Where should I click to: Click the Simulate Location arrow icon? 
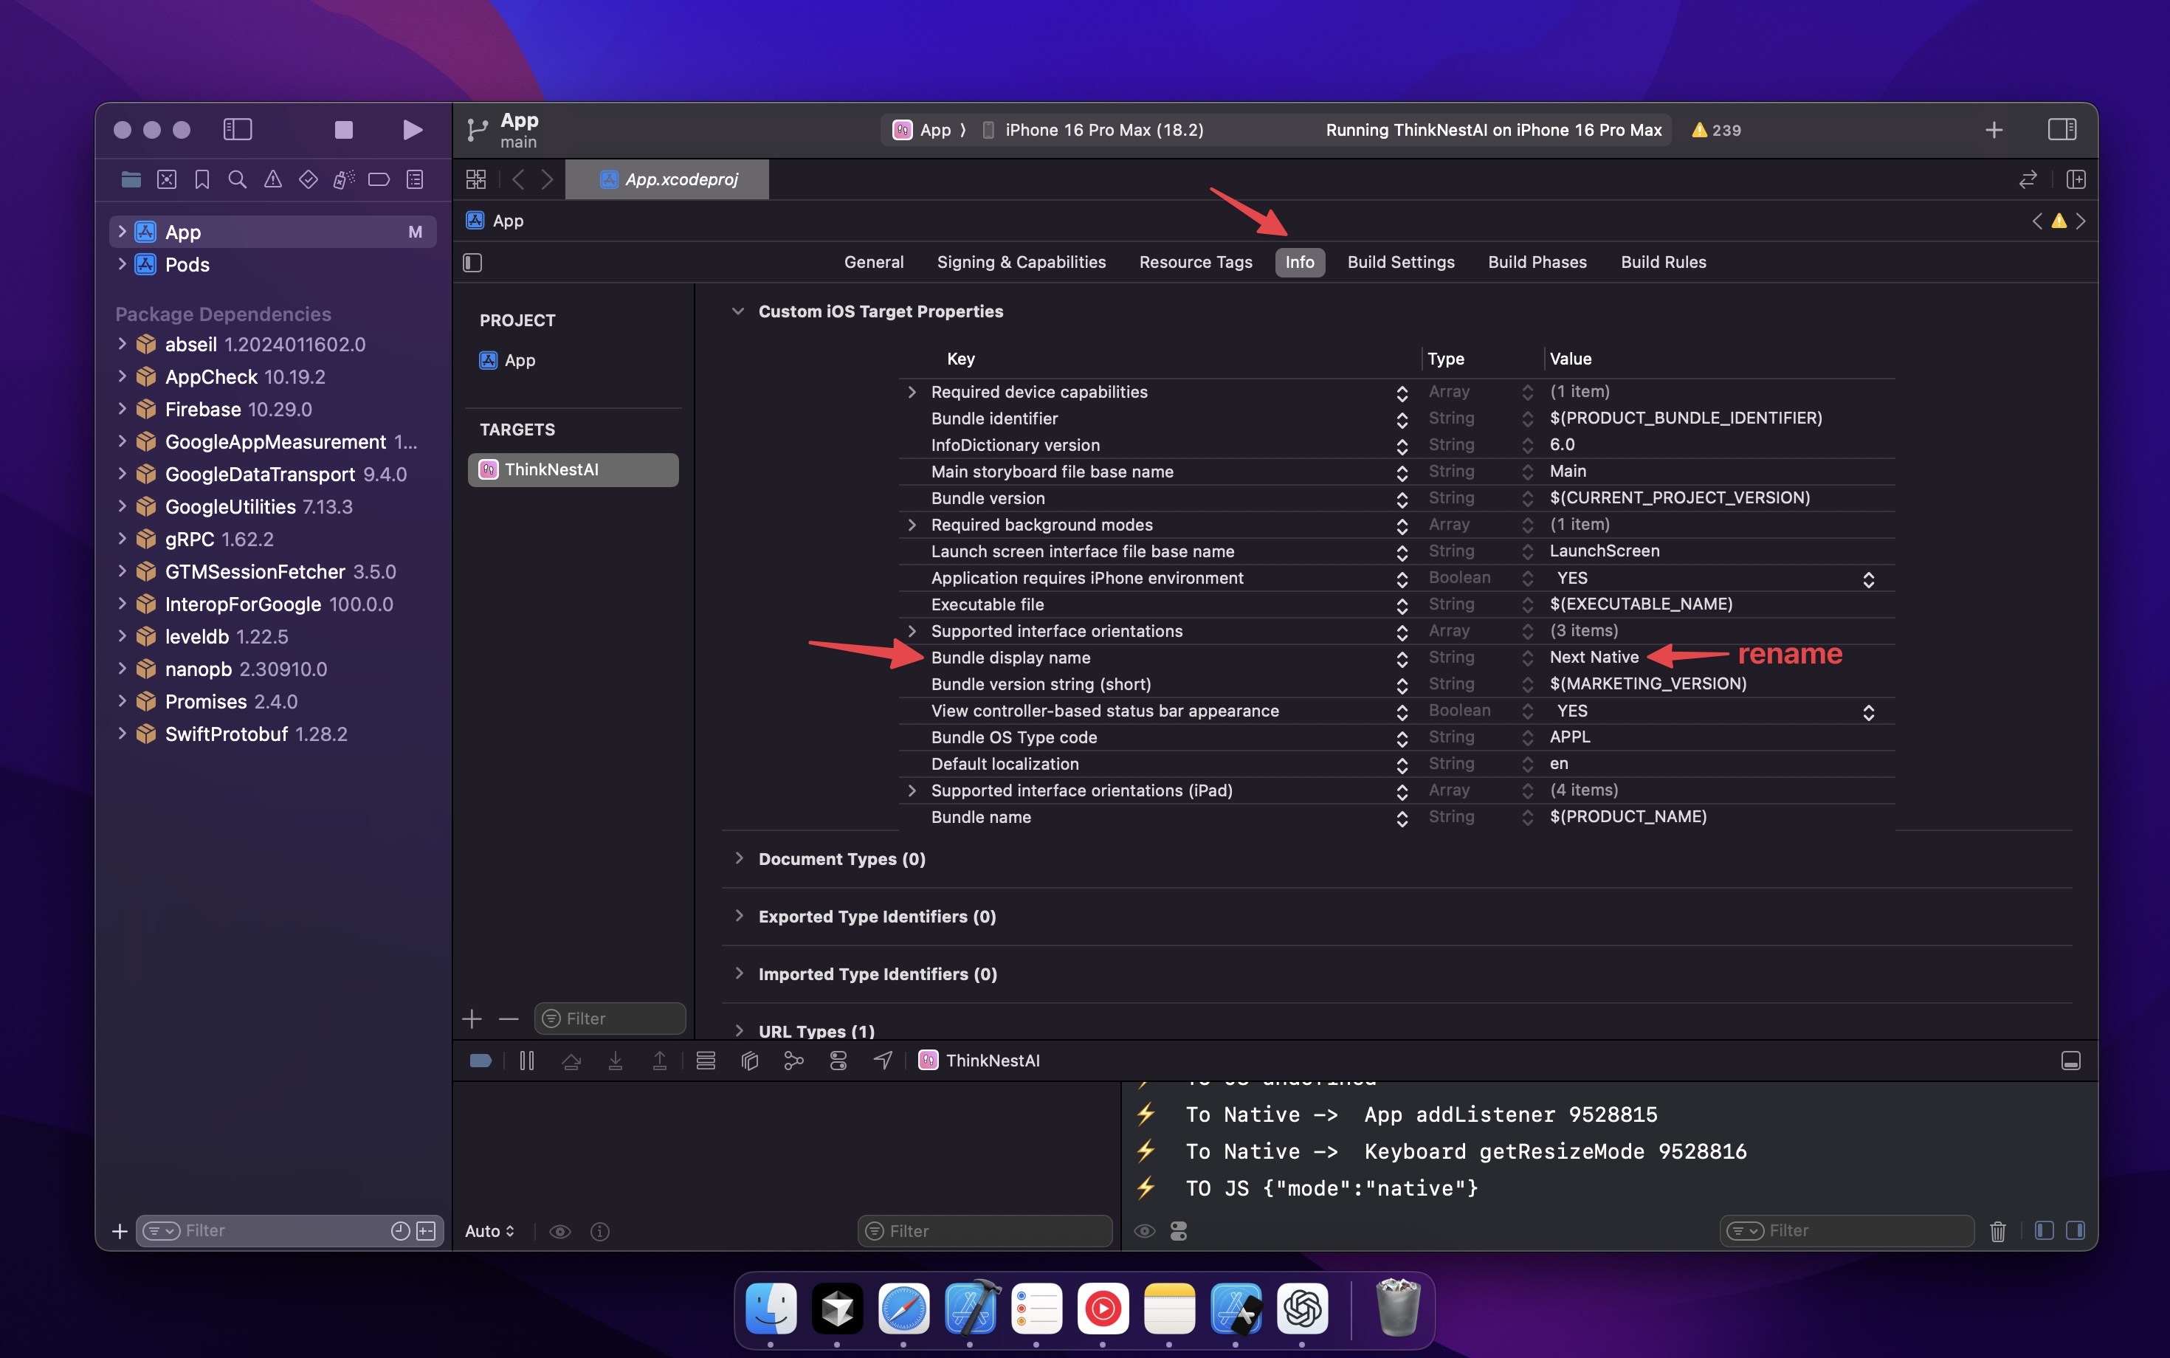pos(883,1061)
